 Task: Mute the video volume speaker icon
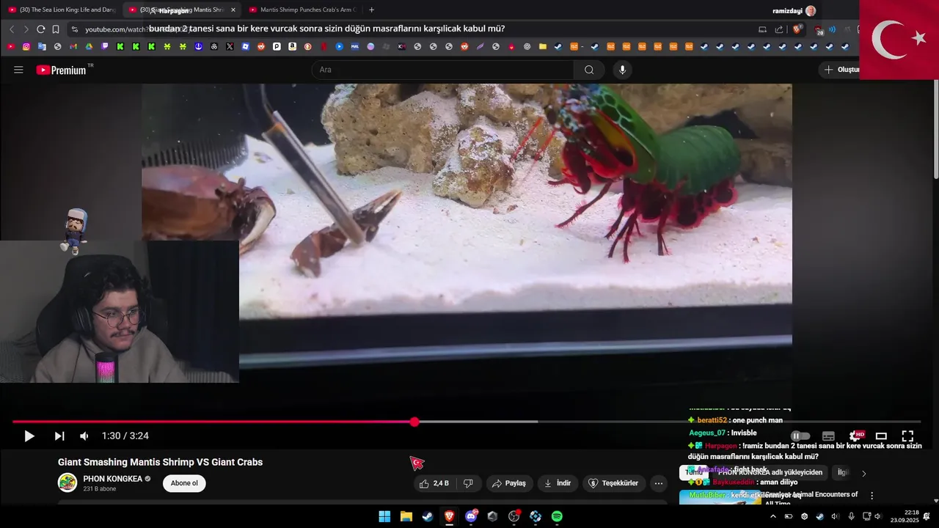click(x=84, y=436)
